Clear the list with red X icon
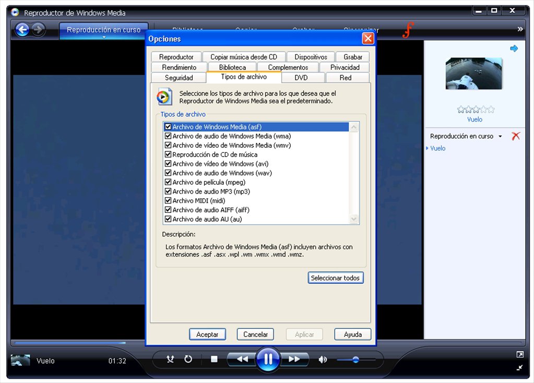 point(516,136)
